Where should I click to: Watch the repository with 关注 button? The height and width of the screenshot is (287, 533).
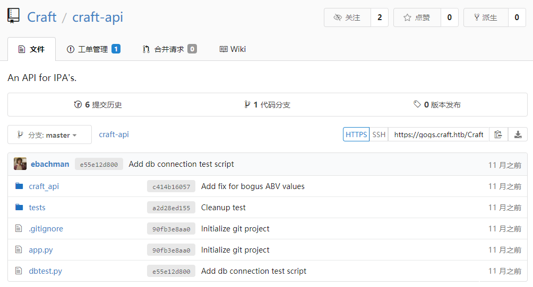pyautogui.click(x=347, y=17)
